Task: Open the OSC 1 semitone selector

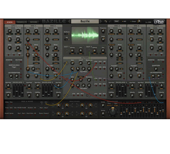Action: point(28,34)
